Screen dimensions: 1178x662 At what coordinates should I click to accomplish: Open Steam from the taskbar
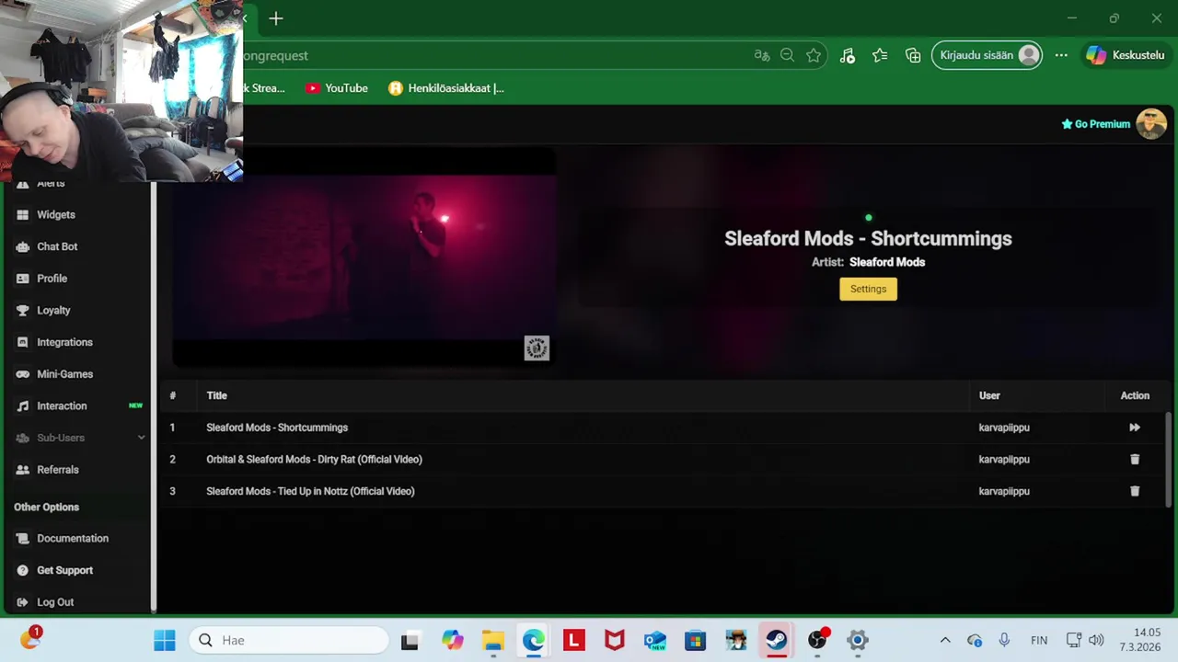(x=776, y=640)
